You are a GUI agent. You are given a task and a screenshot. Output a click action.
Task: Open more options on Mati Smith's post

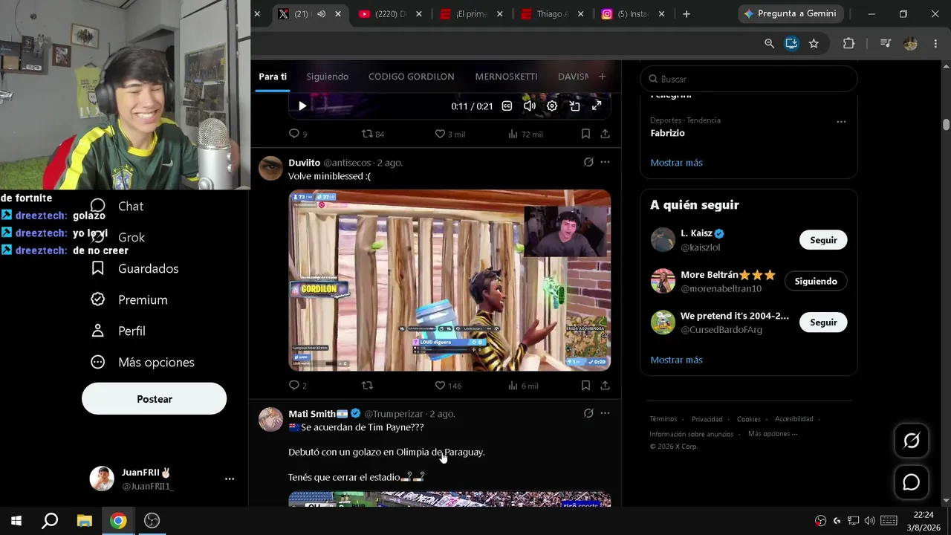[x=606, y=413]
